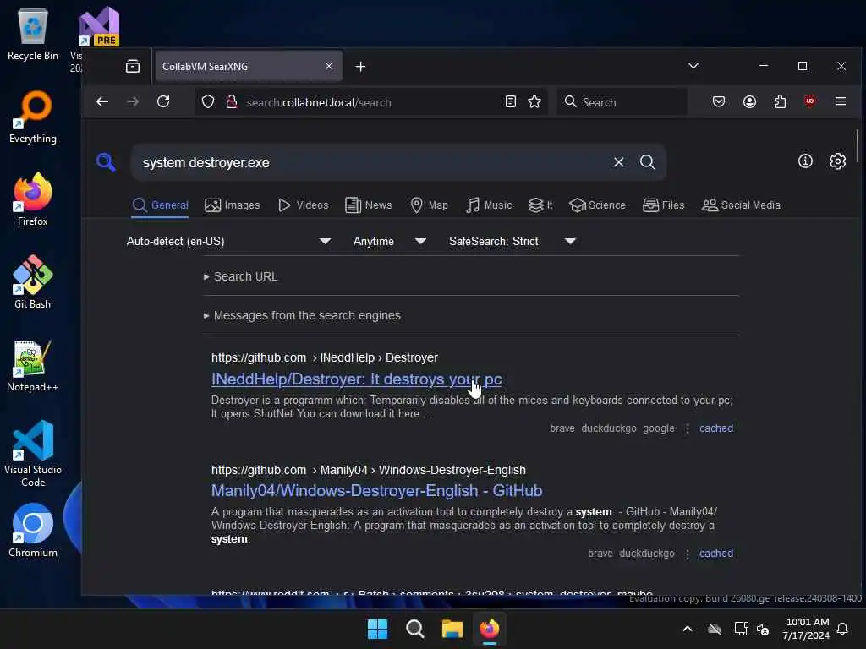
Task: Click the SearXNG logo magnifier
Action: (x=106, y=162)
